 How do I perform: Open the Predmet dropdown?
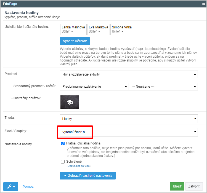tap(129, 74)
